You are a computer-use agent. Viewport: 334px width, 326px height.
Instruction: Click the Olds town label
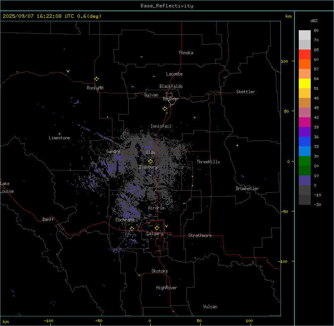[x=150, y=153]
